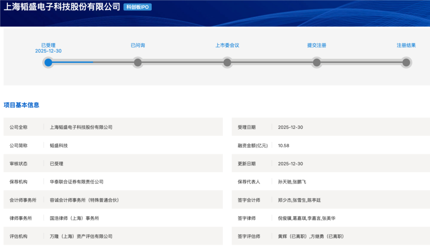Click the 保荐机构 label

18,182
